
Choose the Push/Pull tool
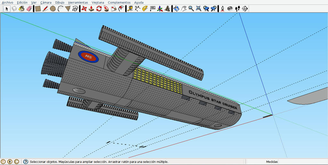click(91, 9)
